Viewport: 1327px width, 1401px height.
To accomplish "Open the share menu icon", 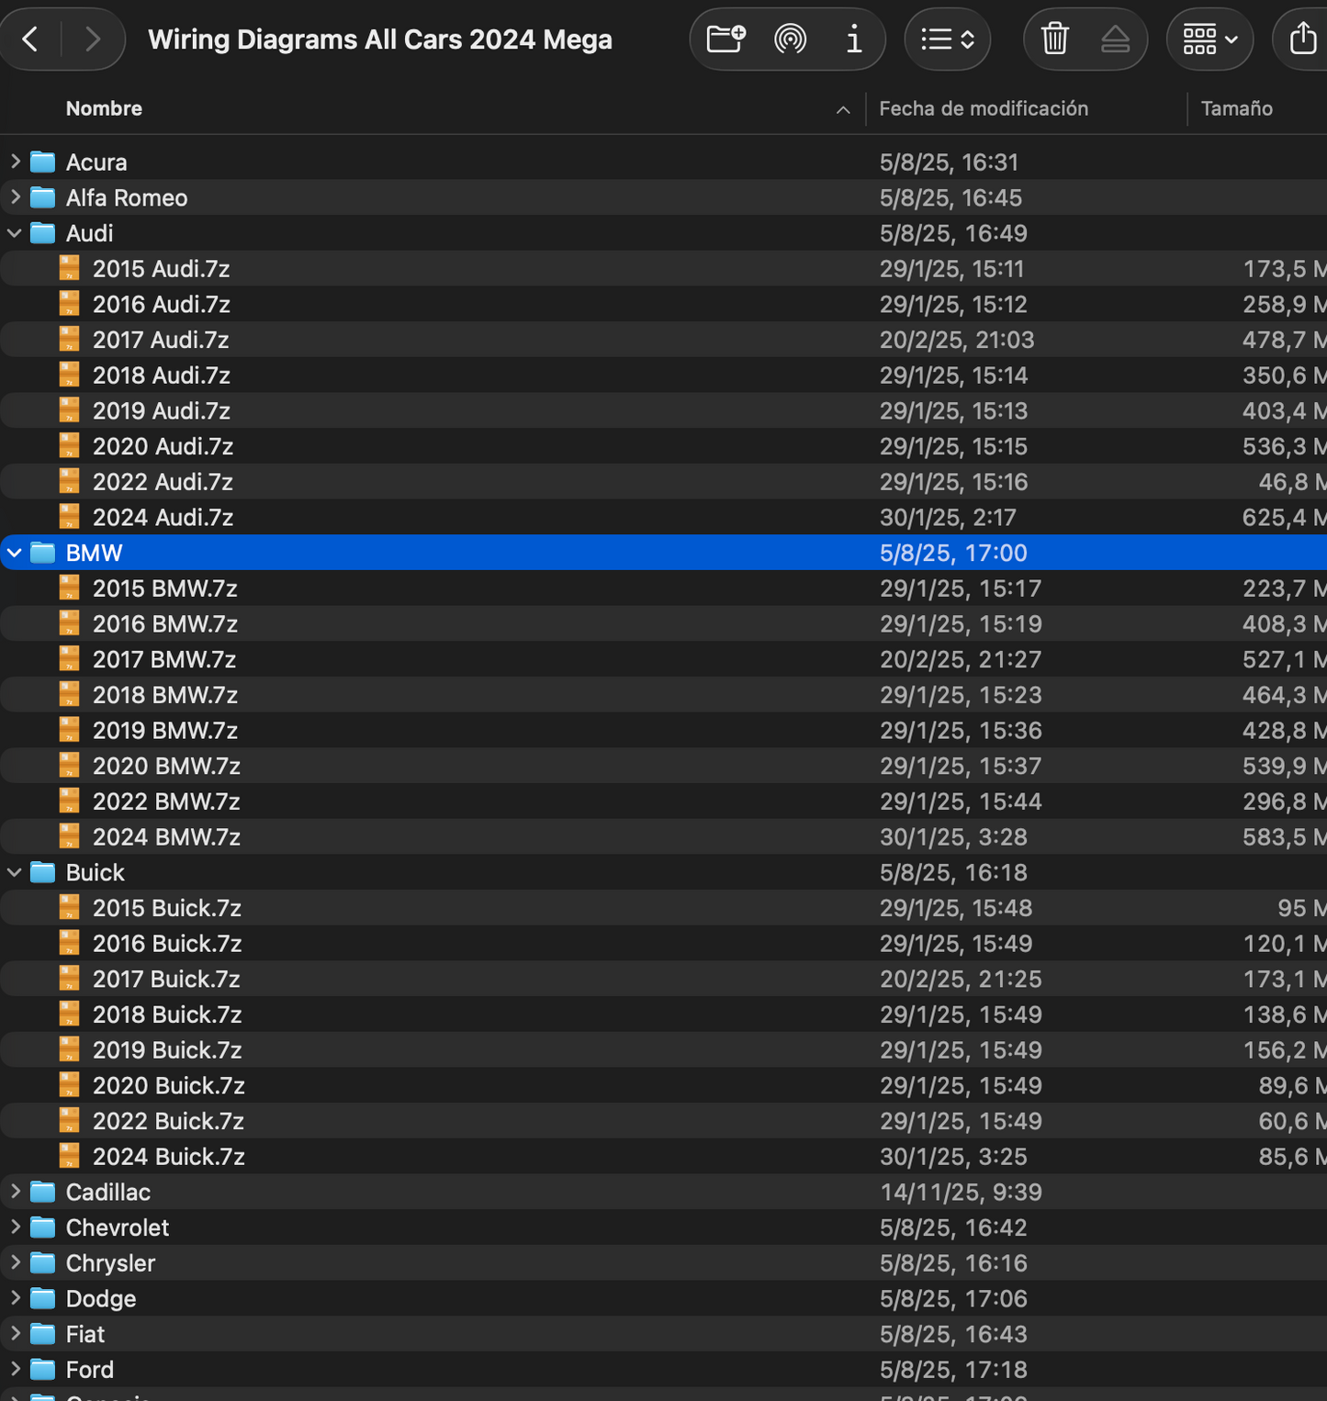I will tap(1302, 39).
